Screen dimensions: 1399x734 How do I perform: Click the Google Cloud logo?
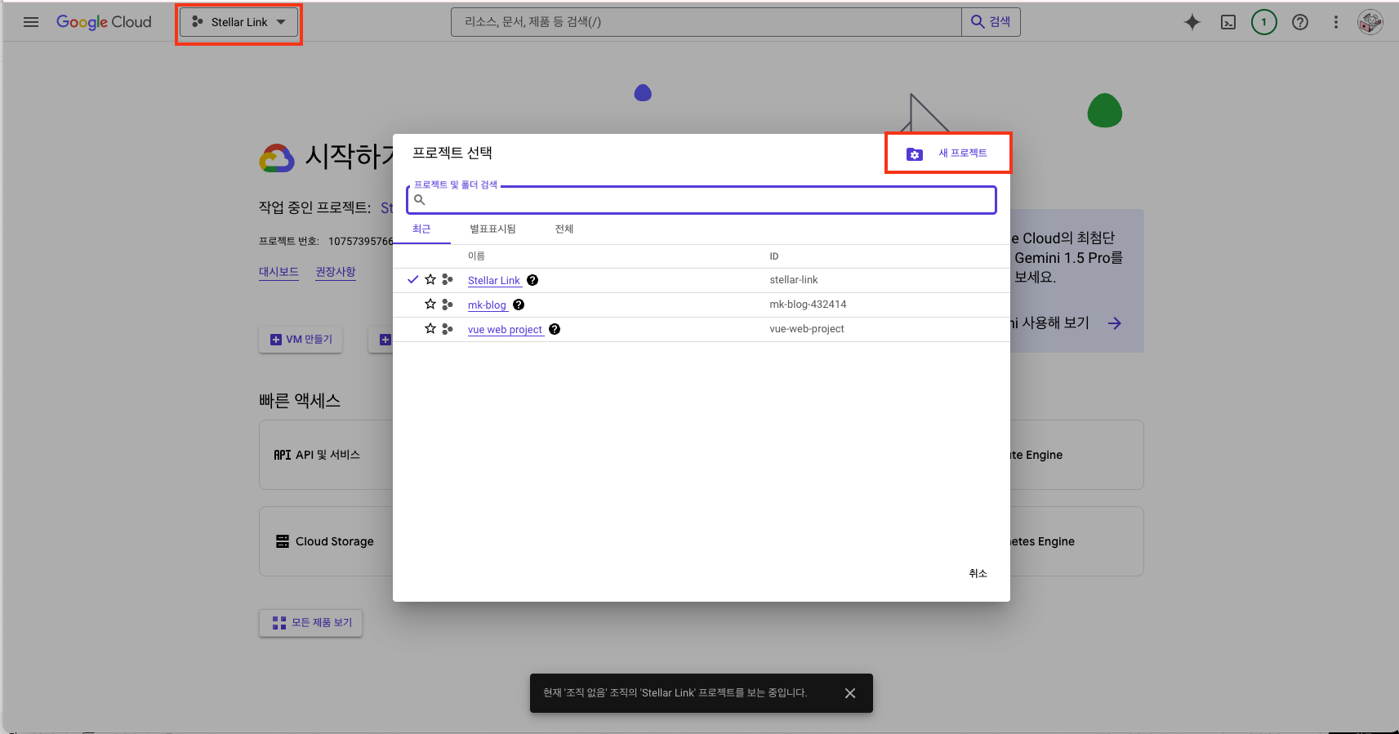point(104,22)
